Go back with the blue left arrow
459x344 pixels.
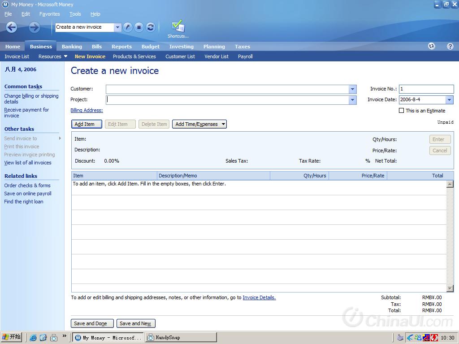pyautogui.click(x=12, y=27)
